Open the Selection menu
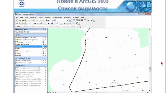166x93 pixels. pyautogui.click(x=47, y=17)
